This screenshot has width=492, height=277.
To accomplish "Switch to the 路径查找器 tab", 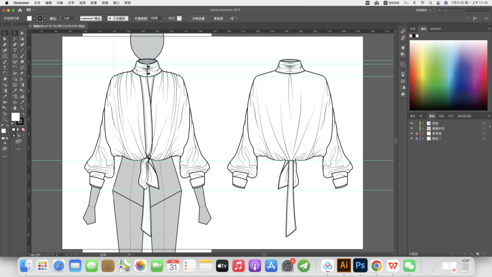I will pyautogui.click(x=464, y=116).
